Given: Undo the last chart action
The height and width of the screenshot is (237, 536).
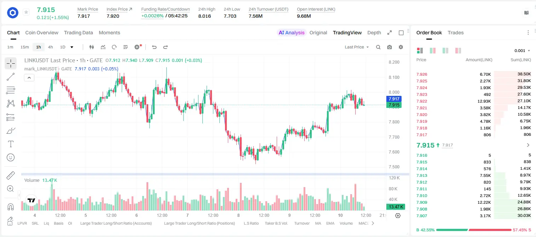Looking at the screenshot, I should [x=154, y=47].
